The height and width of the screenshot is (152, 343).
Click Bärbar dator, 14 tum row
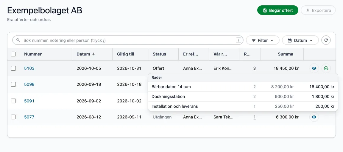pos(243,87)
